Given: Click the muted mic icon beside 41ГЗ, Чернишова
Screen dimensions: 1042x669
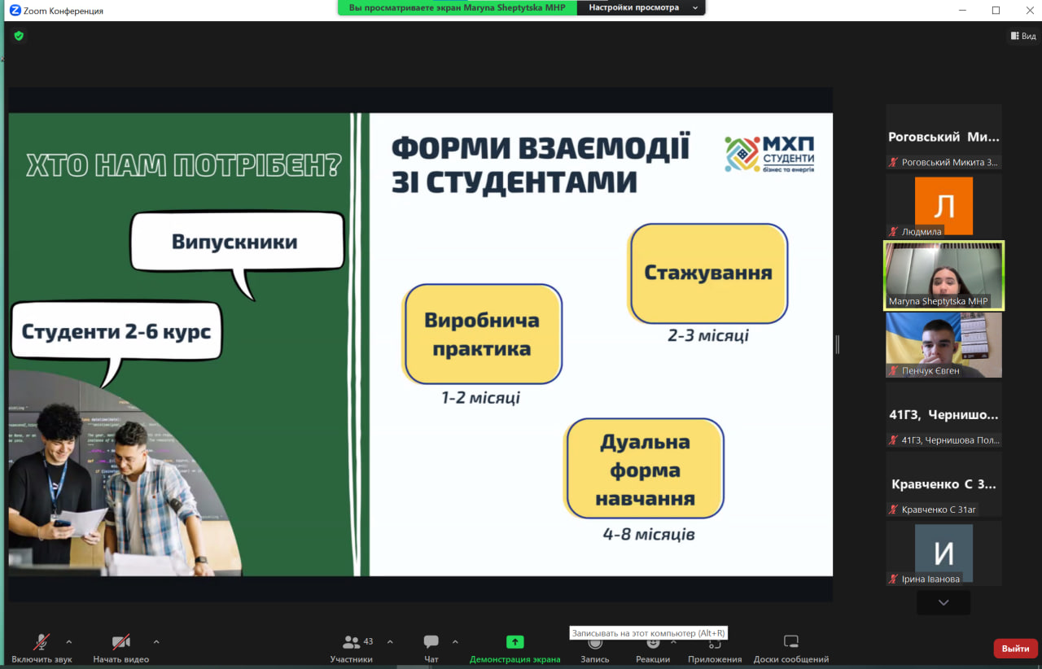Looking at the screenshot, I should (x=894, y=440).
